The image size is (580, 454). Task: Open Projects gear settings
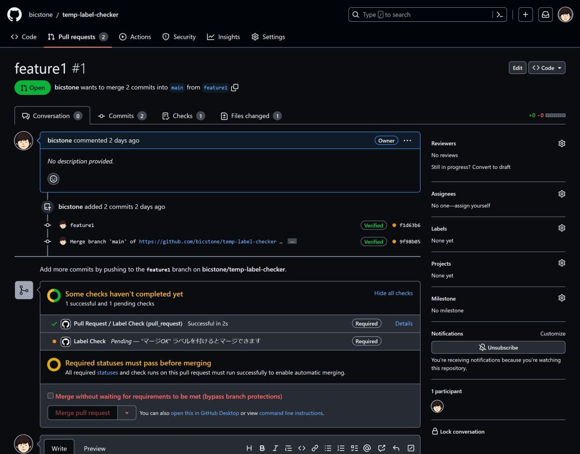562,263
